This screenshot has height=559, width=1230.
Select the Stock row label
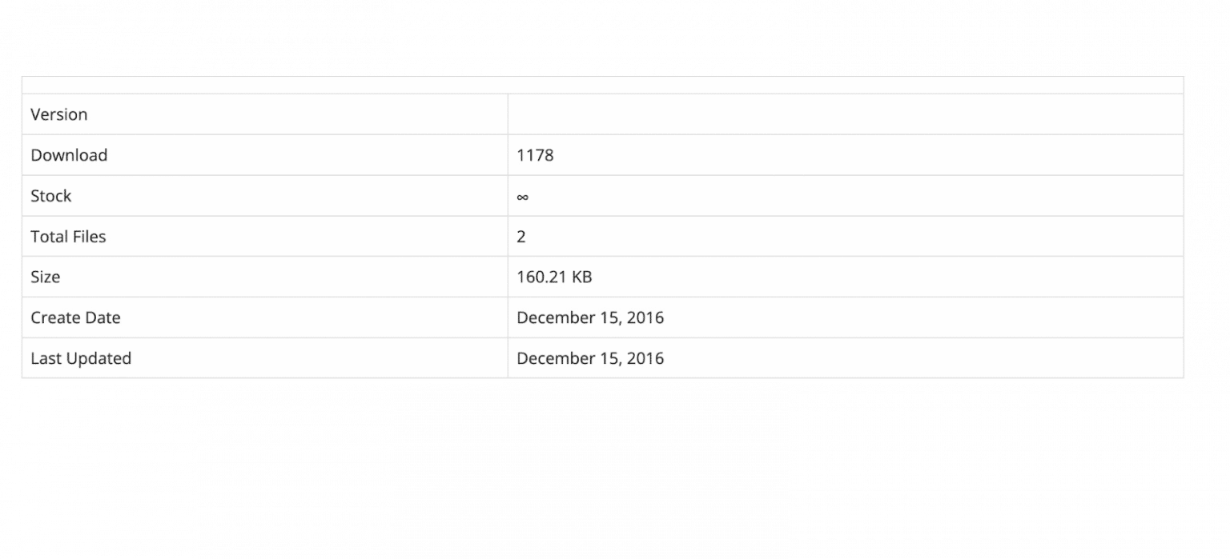(x=51, y=196)
